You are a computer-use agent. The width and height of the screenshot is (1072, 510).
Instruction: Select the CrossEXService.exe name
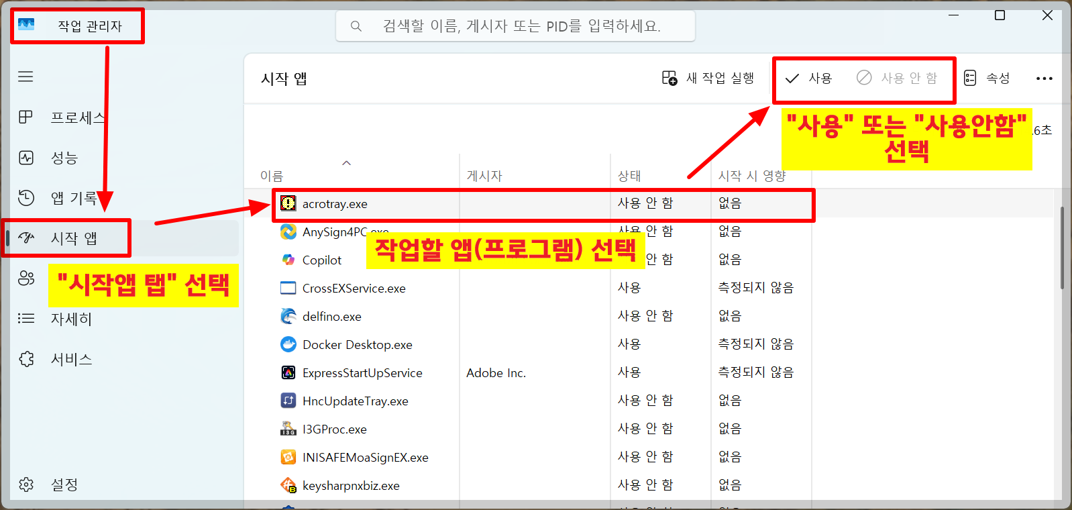(354, 289)
